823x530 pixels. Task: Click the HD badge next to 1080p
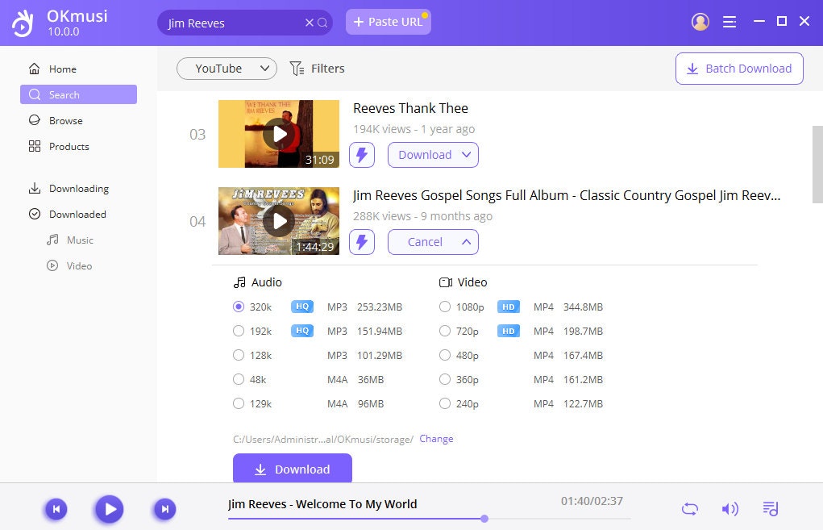pyautogui.click(x=509, y=307)
